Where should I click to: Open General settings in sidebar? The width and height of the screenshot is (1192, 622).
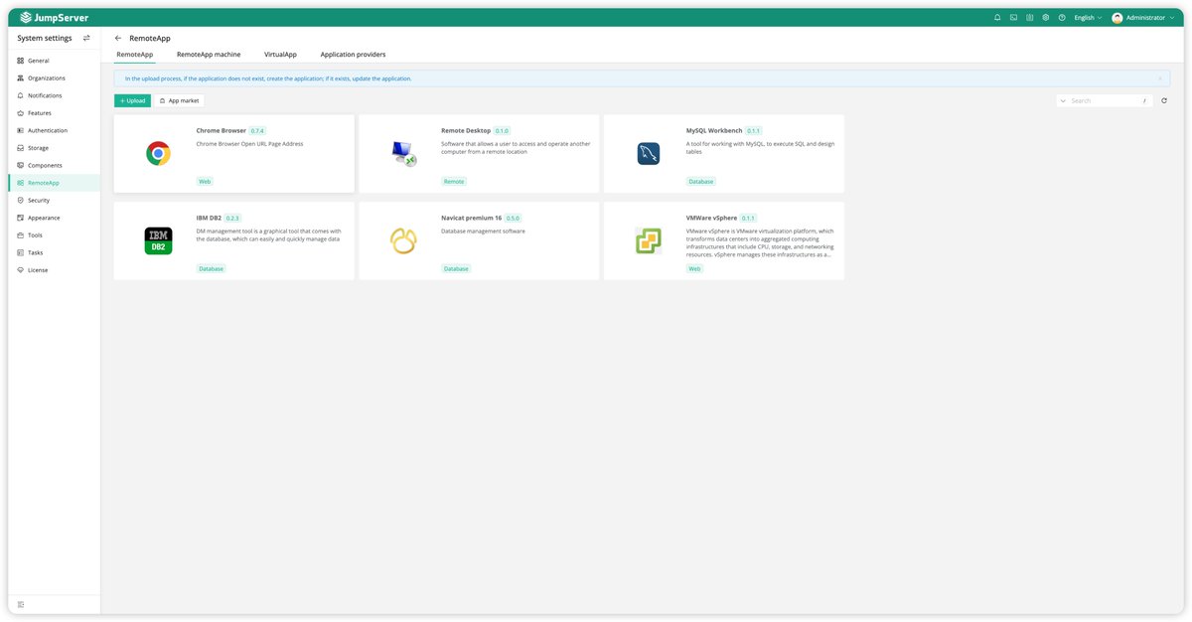coord(55,61)
